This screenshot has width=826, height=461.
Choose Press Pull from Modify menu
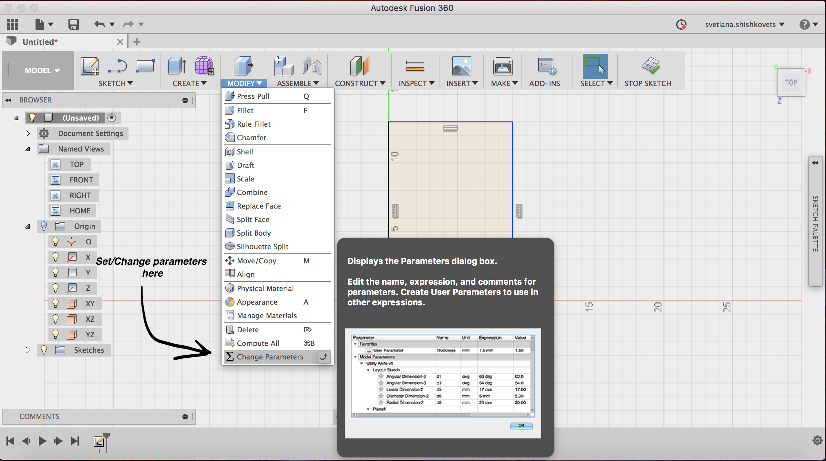(x=278, y=96)
